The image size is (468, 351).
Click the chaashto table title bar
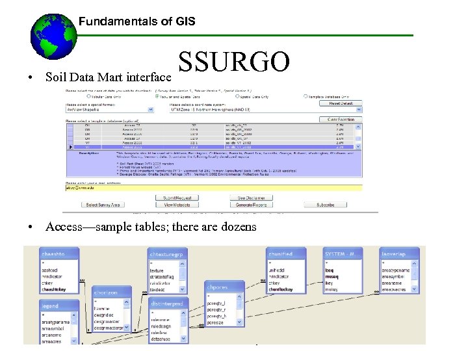59,254
